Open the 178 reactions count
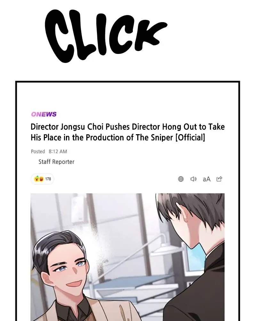Screen dimensions: 256x321 click(x=48, y=179)
